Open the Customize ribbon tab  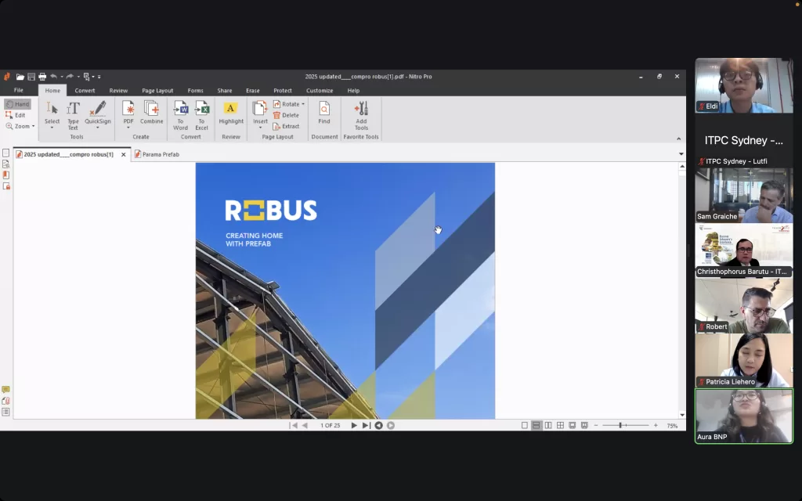(320, 91)
